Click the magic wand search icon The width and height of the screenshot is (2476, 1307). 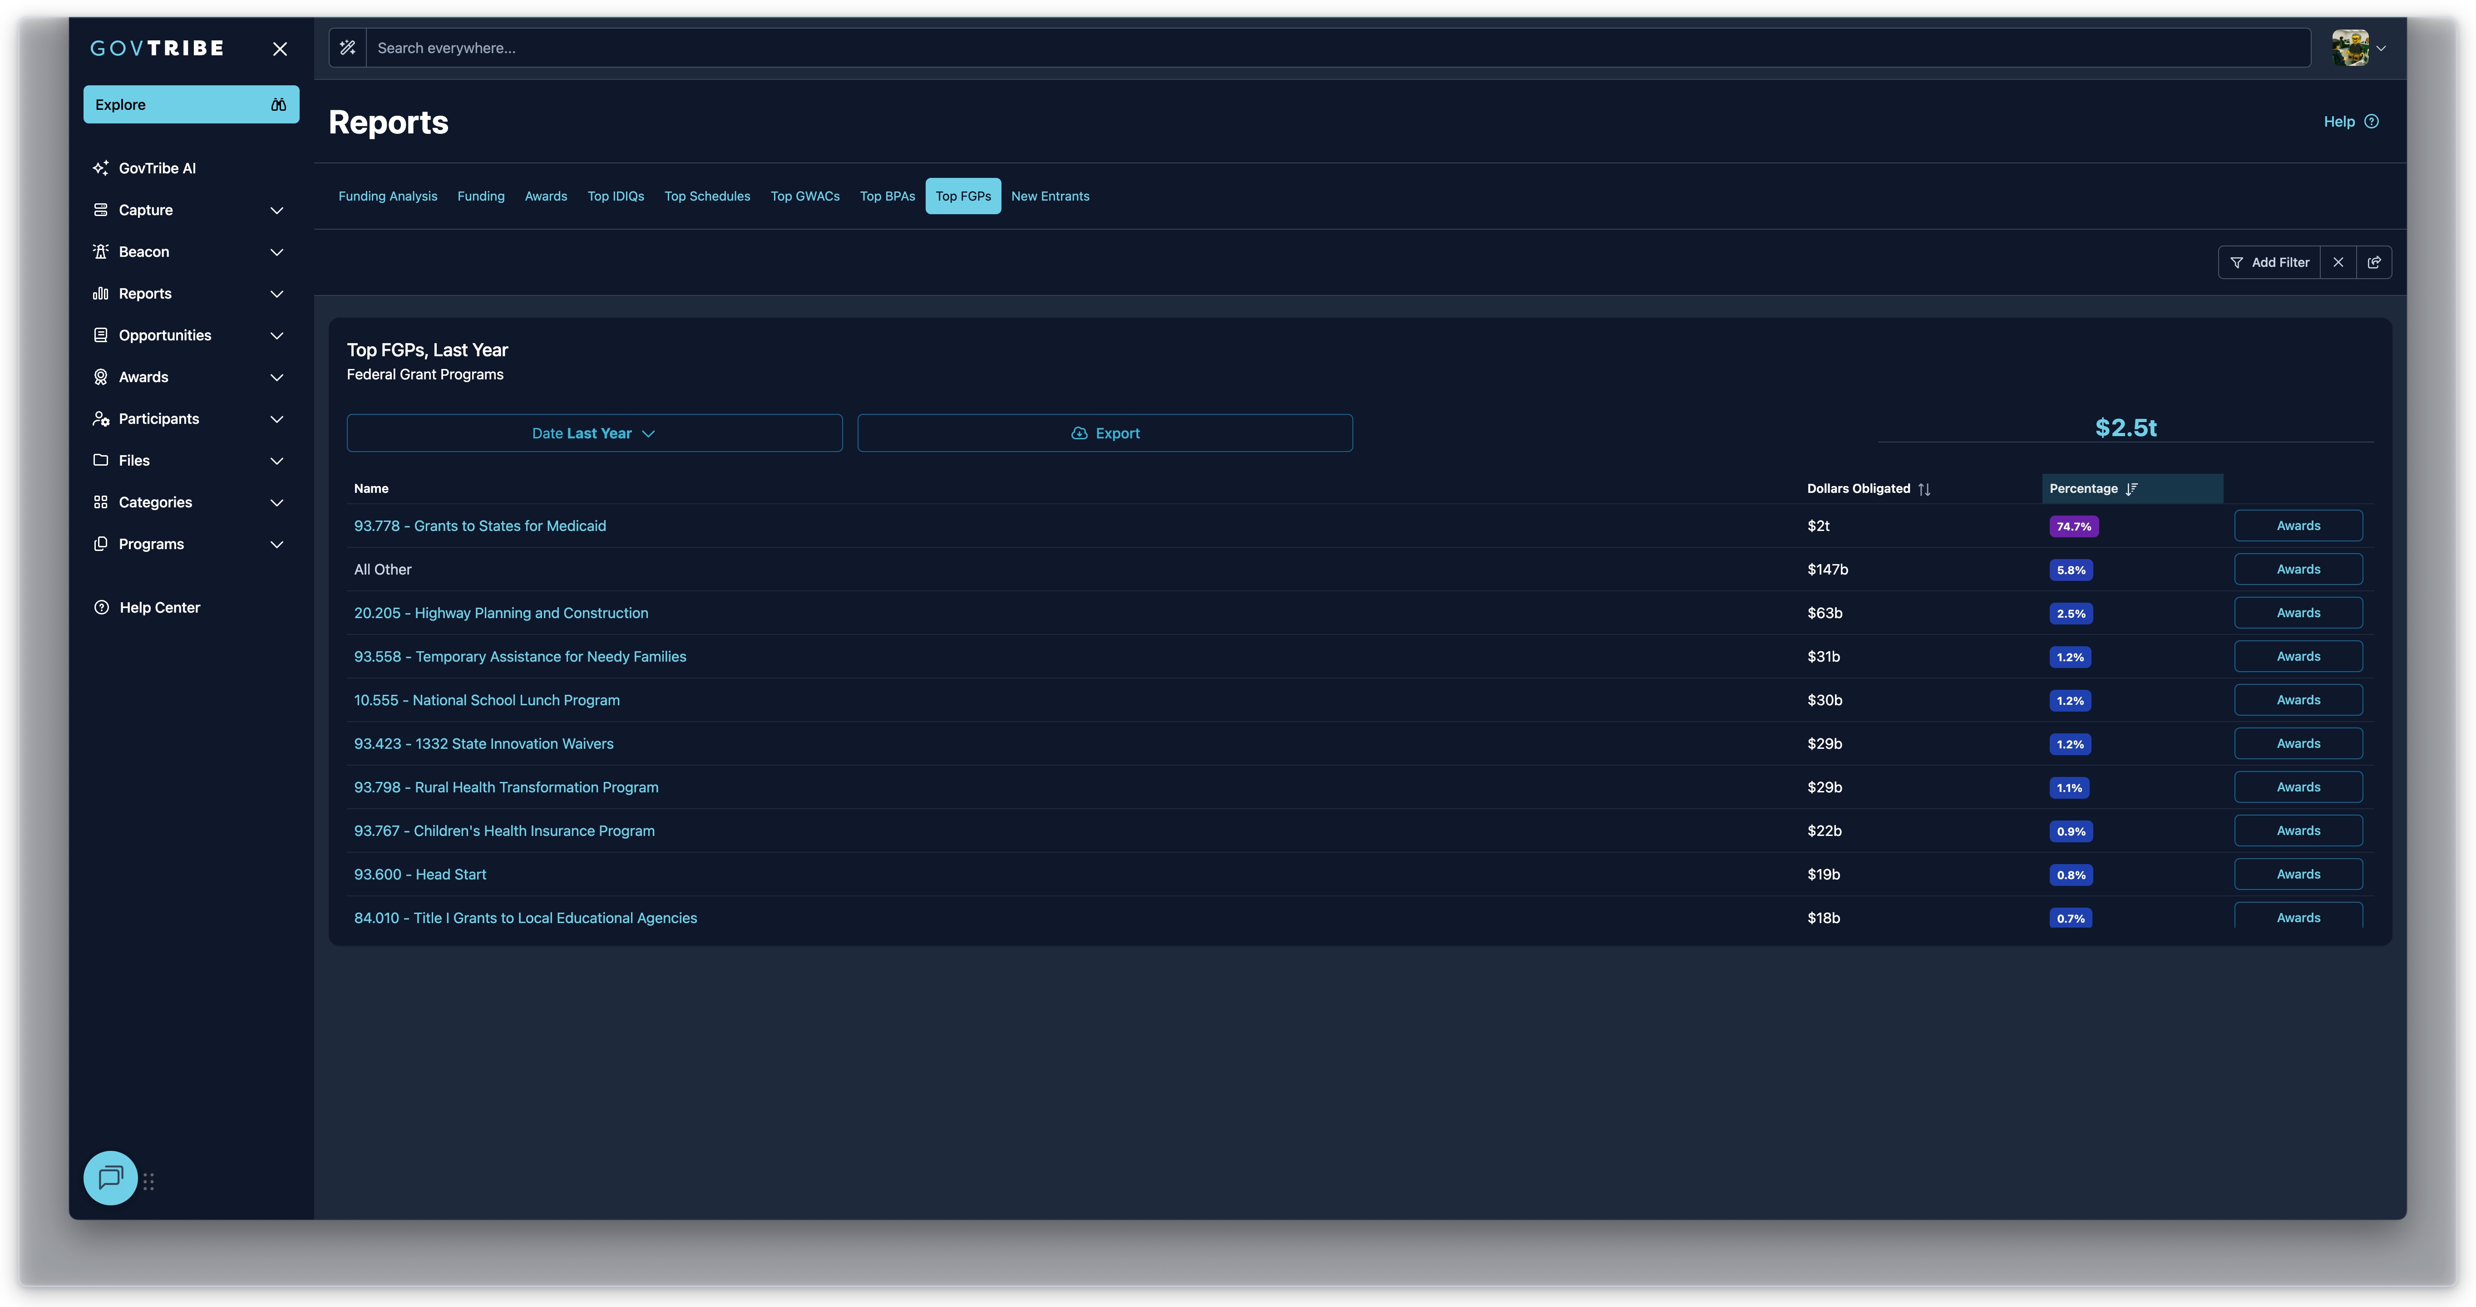pyautogui.click(x=348, y=48)
